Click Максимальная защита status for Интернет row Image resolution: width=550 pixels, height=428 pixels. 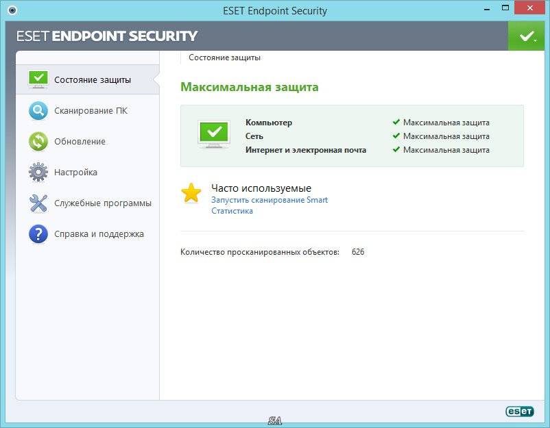446,150
